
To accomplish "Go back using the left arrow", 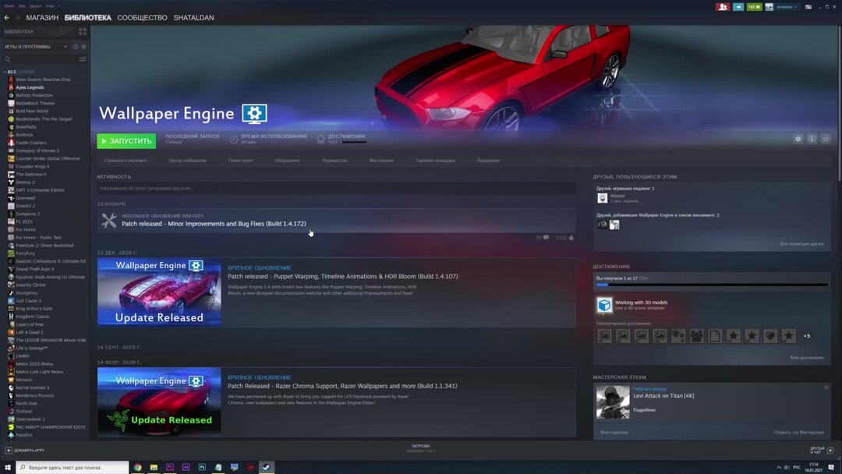I will (x=7, y=18).
